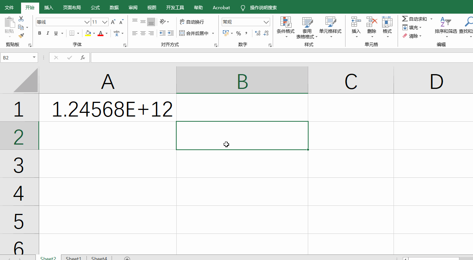The width and height of the screenshot is (473, 260).
Task: Open the font size 11 dropdown
Action: [105, 22]
